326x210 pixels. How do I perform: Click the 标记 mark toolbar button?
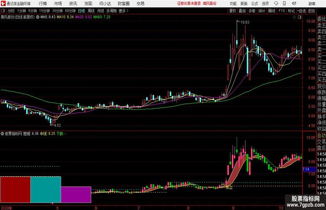click(x=291, y=11)
